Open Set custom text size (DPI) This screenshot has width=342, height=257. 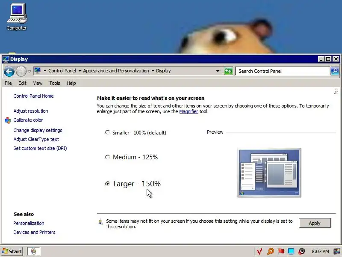tap(40, 148)
